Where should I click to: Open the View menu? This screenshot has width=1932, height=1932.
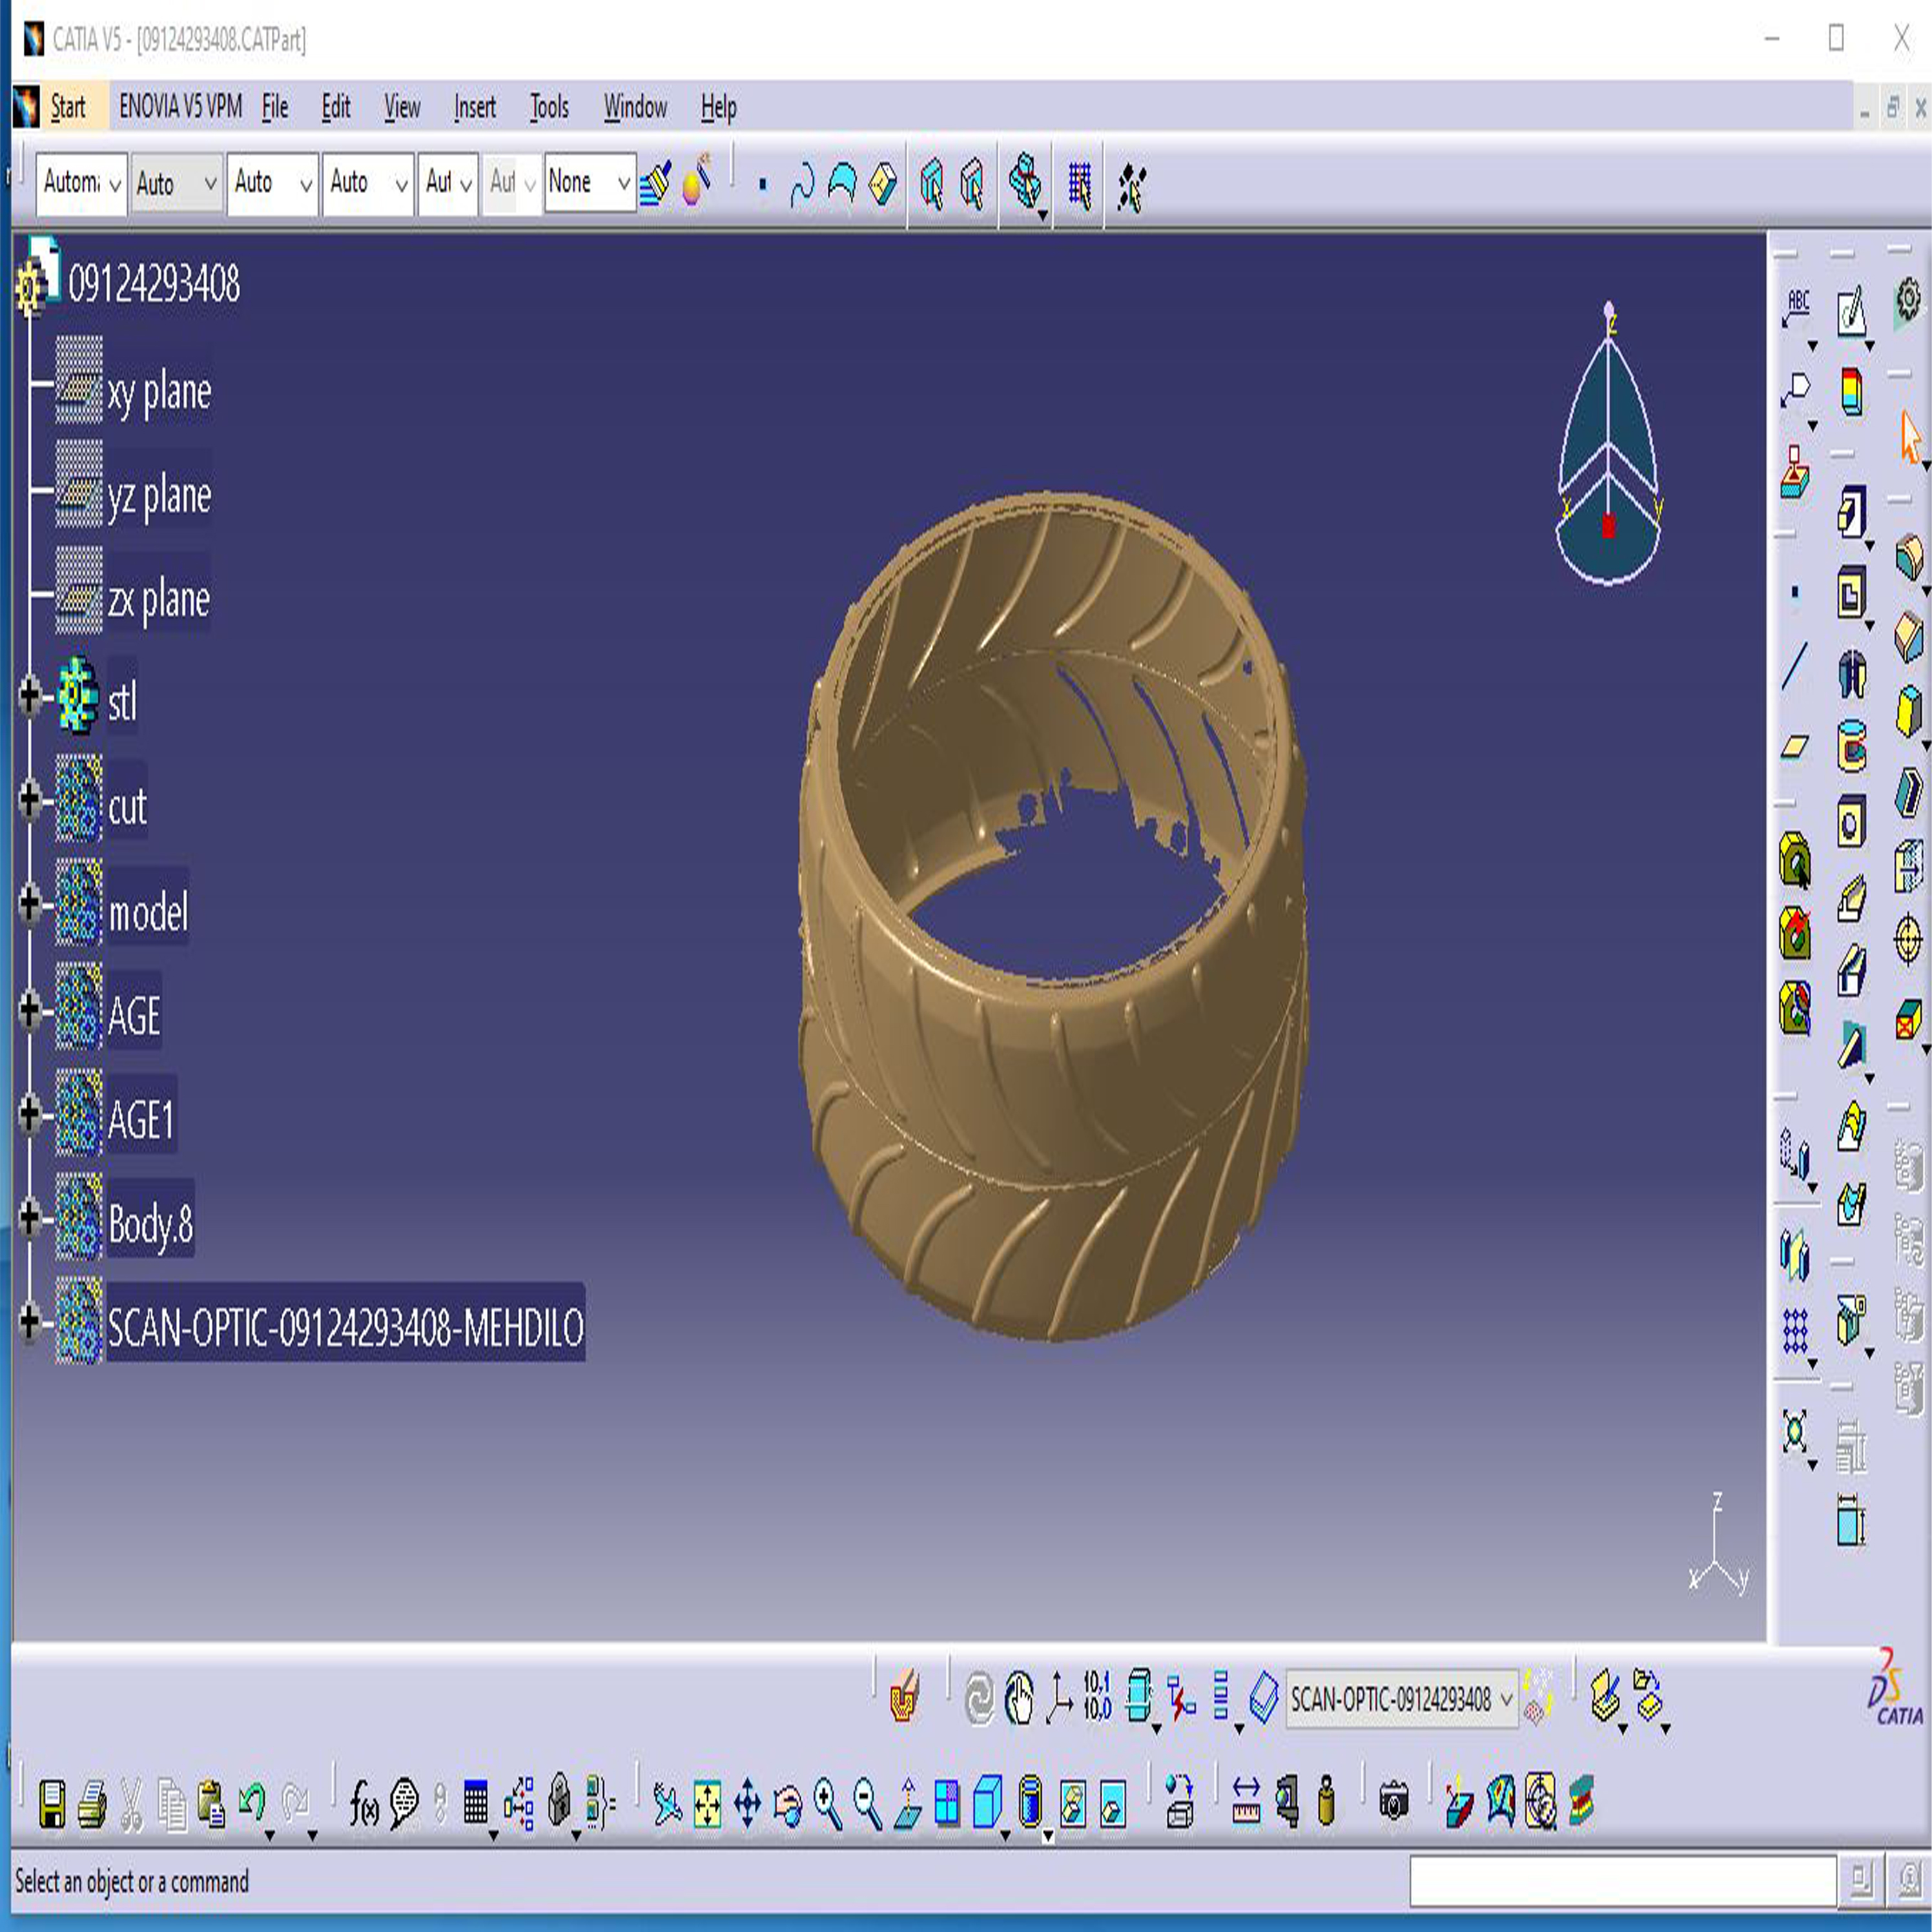click(x=402, y=107)
